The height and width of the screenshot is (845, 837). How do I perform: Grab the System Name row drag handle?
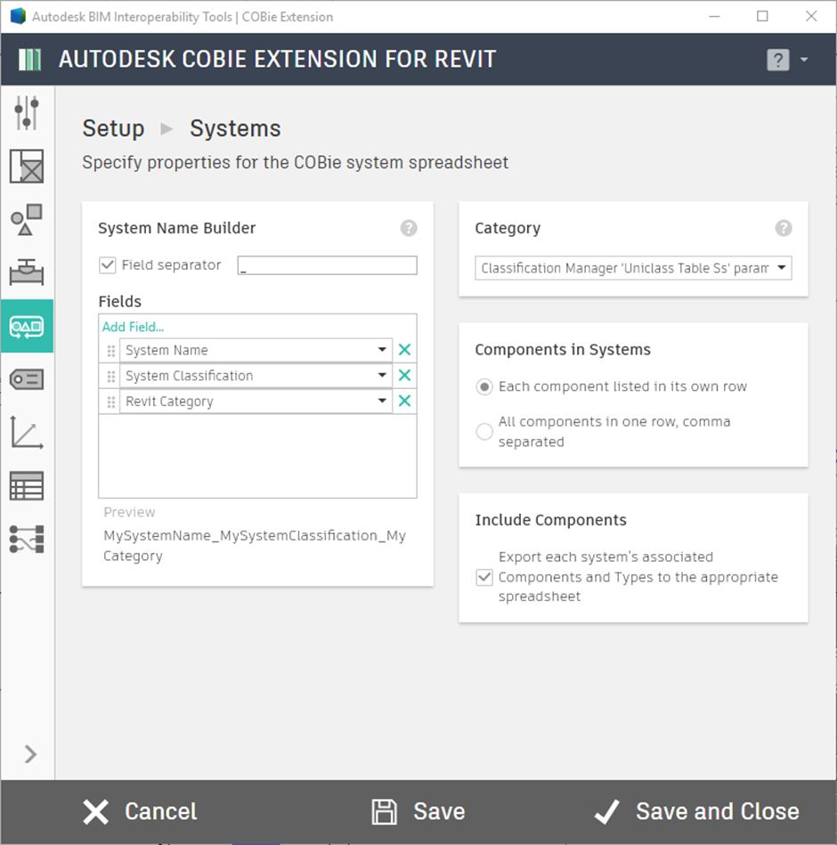pos(111,351)
